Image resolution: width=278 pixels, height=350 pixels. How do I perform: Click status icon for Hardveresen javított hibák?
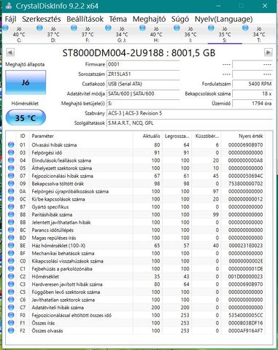pyautogui.click(x=11, y=284)
